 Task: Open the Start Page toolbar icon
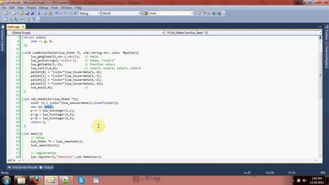(214, 13)
